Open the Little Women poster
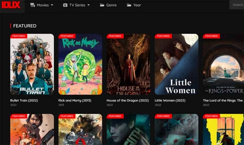This screenshot has height=145, width=244. tap(176, 64)
